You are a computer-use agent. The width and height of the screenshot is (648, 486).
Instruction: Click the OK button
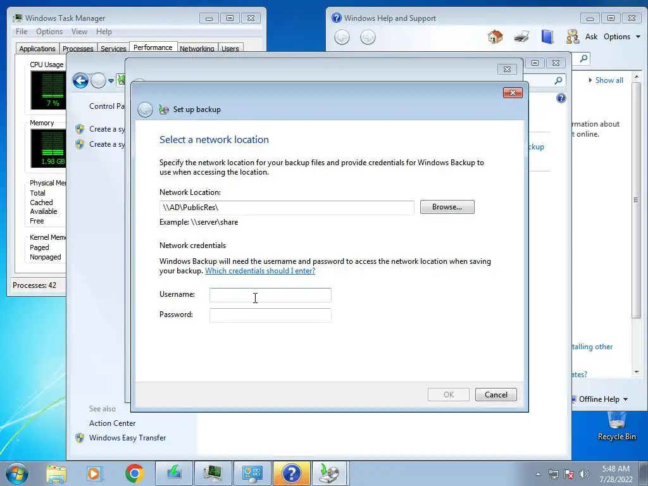coord(449,395)
